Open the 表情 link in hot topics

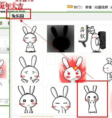pos(88,7)
